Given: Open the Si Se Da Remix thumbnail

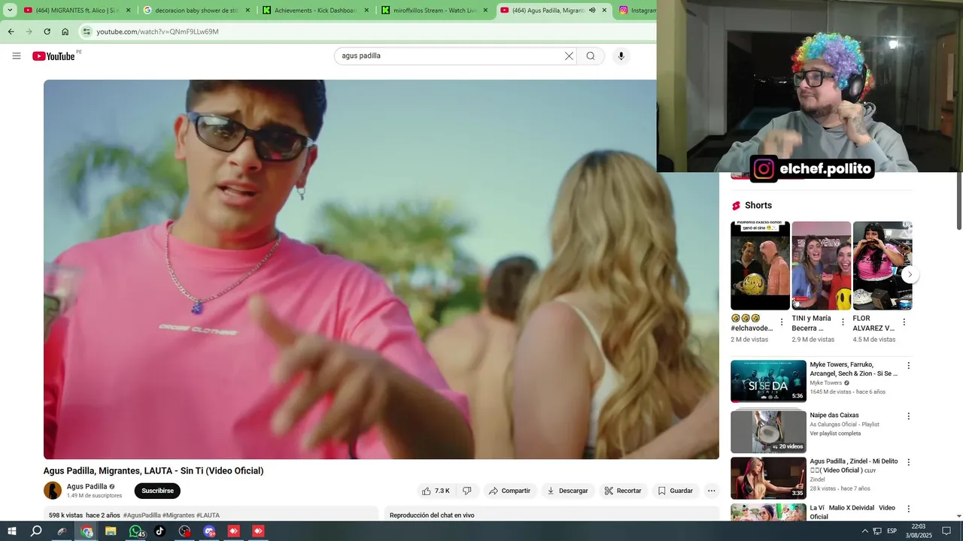Looking at the screenshot, I should pyautogui.click(x=768, y=381).
